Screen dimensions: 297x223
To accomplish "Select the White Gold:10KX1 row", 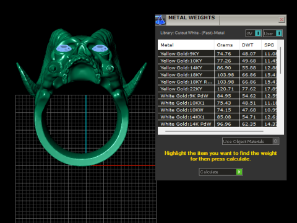I will (x=217, y=103).
